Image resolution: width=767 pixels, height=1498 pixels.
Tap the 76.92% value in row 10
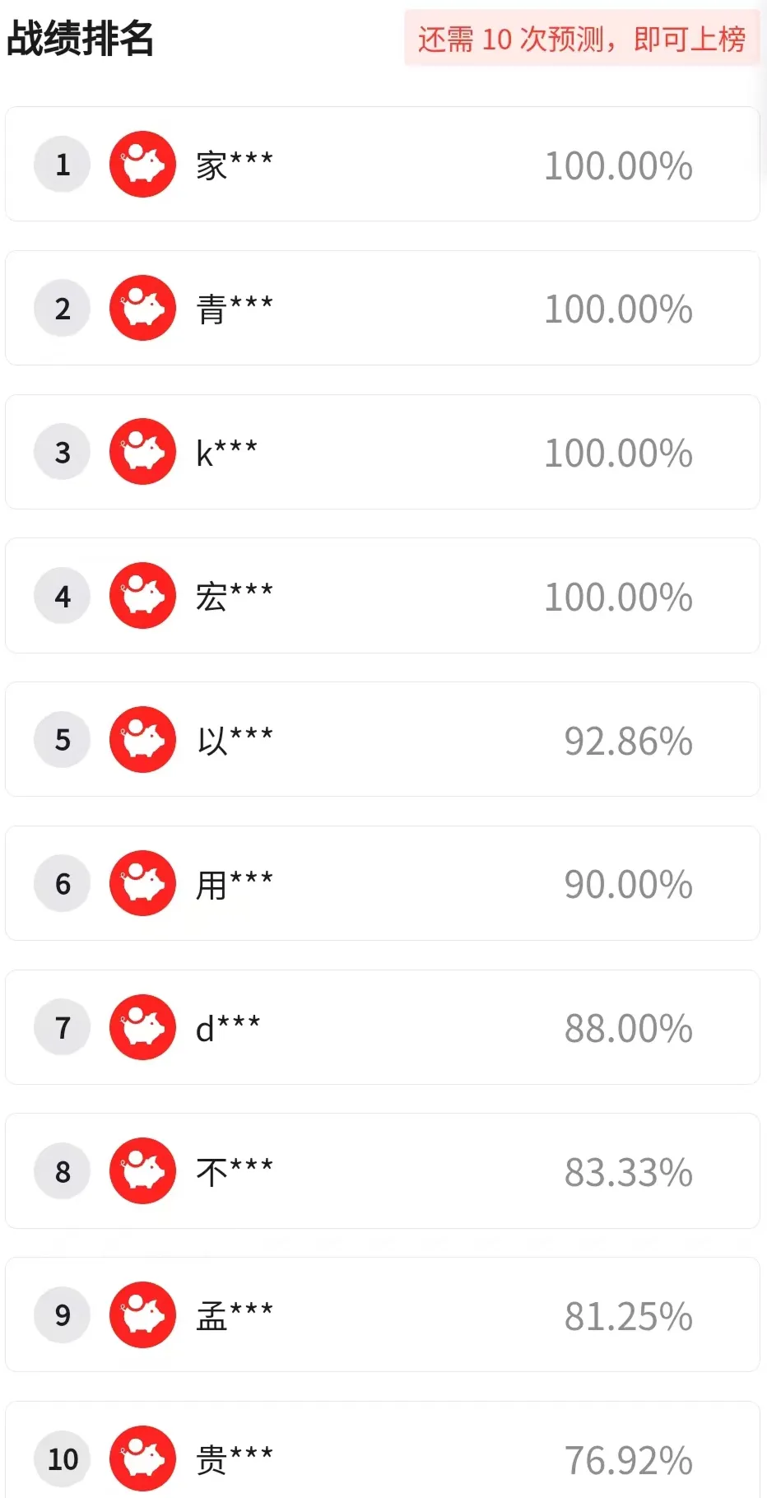coord(628,1460)
